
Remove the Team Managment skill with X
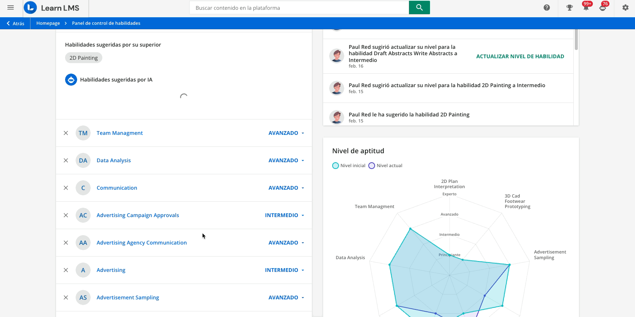(x=66, y=133)
